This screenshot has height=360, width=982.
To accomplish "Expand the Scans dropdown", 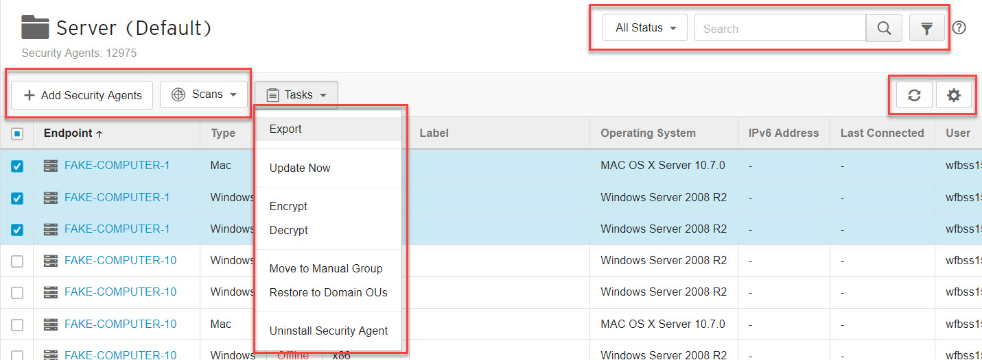I will pyautogui.click(x=204, y=94).
